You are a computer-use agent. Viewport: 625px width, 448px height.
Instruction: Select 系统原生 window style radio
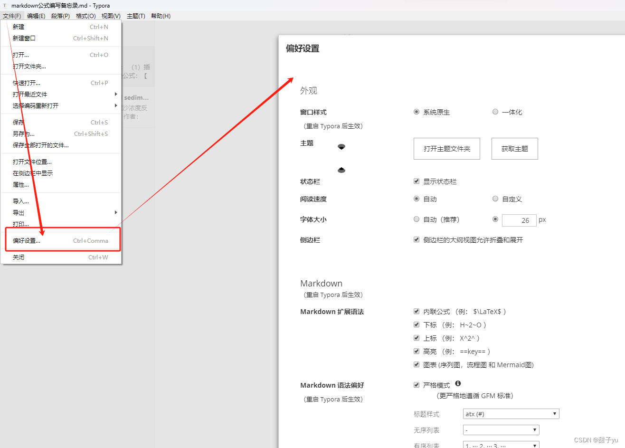pyautogui.click(x=417, y=112)
